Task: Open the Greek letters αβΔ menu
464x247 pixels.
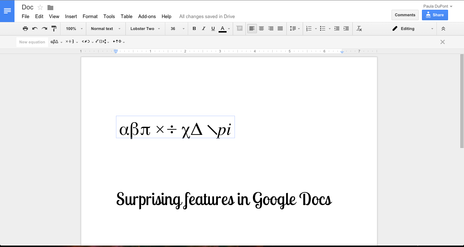Action: click(x=57, y=42)
